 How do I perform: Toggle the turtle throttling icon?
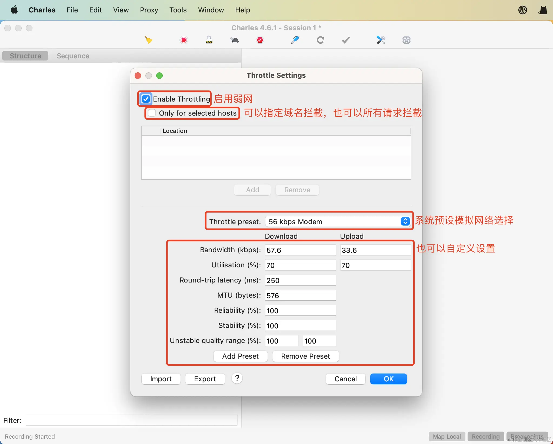tap(235, 40)
